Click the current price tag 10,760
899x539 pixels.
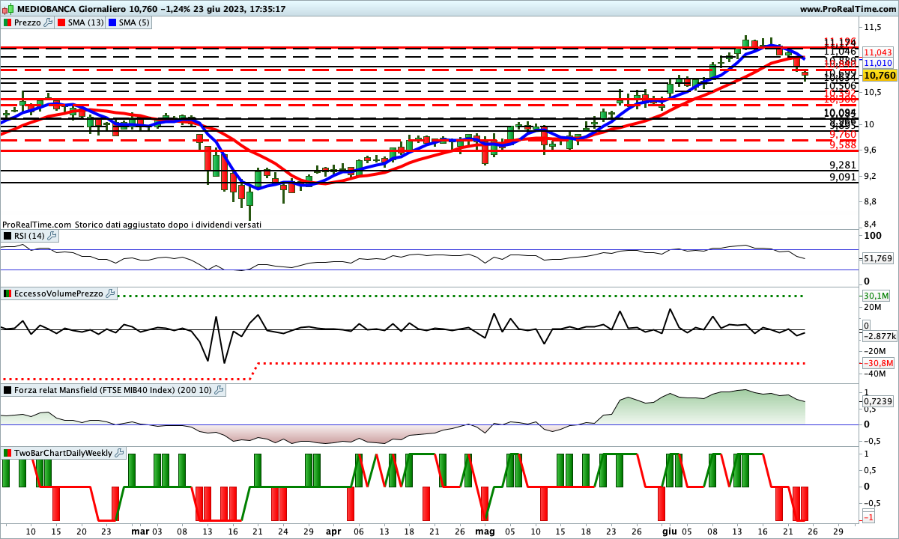[878, 76]
